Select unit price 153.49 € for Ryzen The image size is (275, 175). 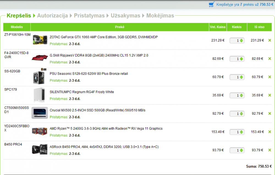(x=218, y=132)
